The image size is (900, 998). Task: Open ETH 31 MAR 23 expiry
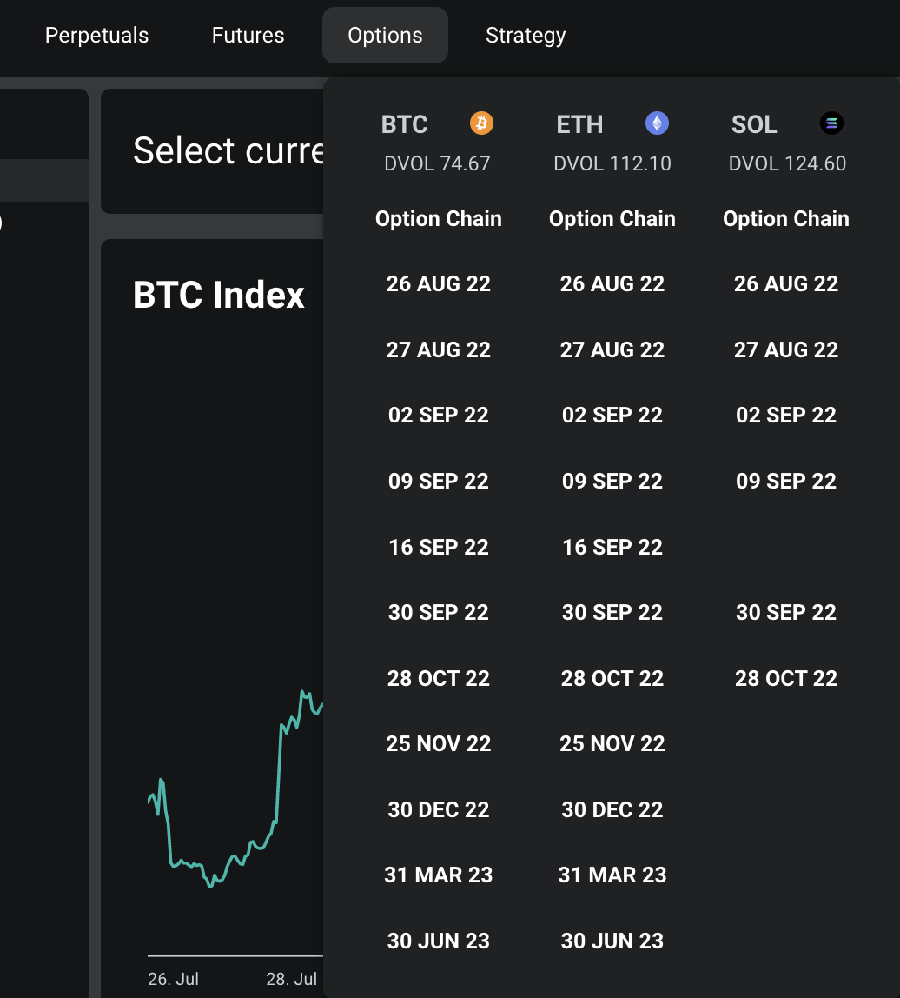[x=612, y=875]
